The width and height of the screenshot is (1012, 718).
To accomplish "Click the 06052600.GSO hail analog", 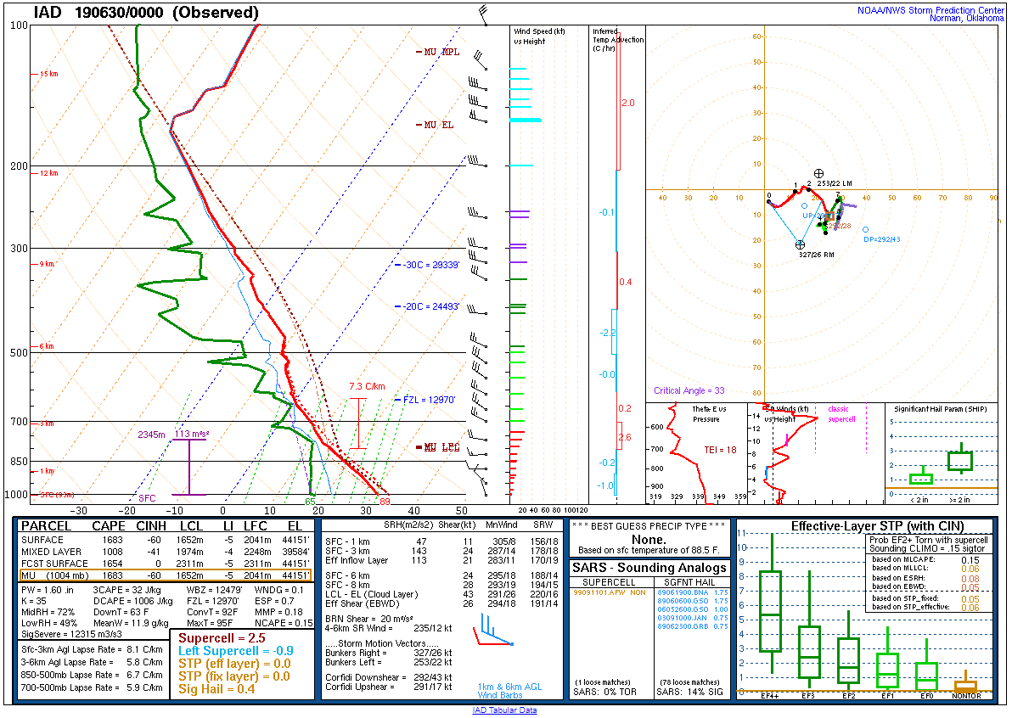I will pyautogui.click(x=693, y=609).
